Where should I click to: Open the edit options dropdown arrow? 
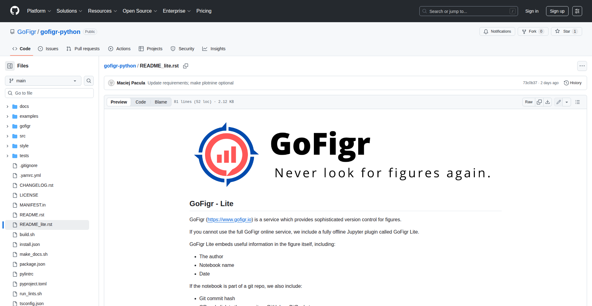click(567, 102)
